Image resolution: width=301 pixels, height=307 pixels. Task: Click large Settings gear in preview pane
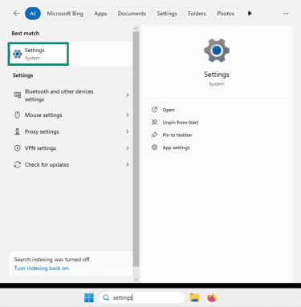coord(217,50)
